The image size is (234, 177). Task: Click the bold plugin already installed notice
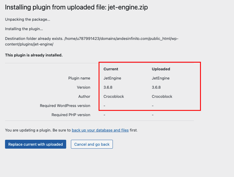coord(34,55)
